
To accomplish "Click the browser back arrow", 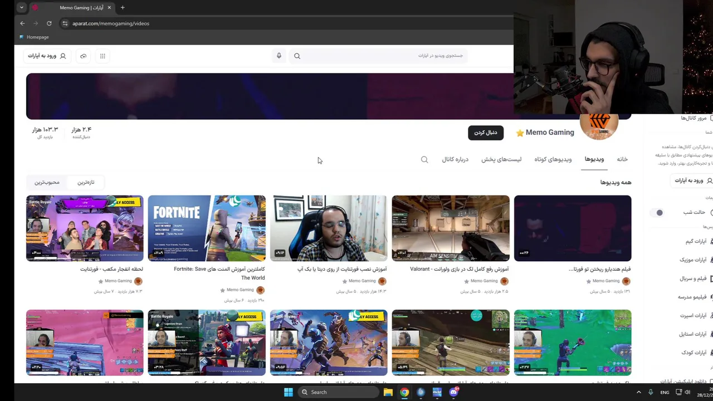I will pos(22,23).
